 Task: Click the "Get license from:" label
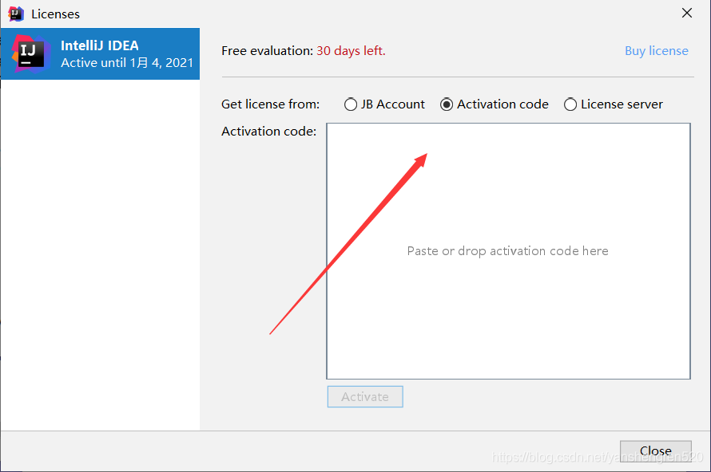(270, 104)
